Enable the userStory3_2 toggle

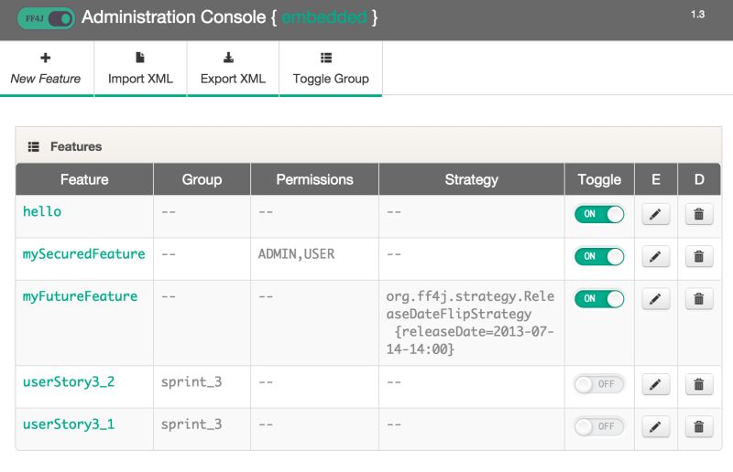[599, 384]
